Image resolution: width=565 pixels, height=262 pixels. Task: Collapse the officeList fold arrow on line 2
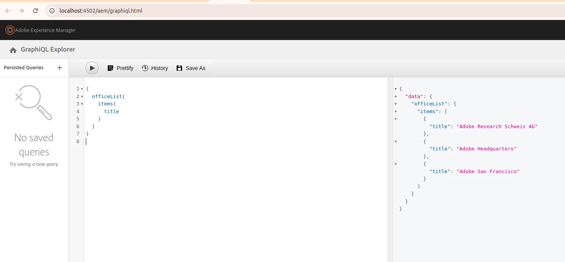tap(82, 97)
